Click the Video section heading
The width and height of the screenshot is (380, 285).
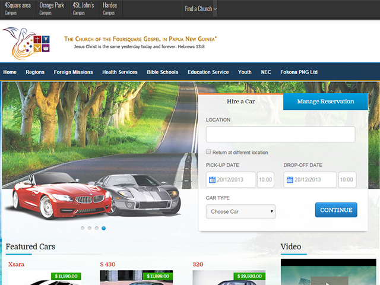click(x=291, y=246)
